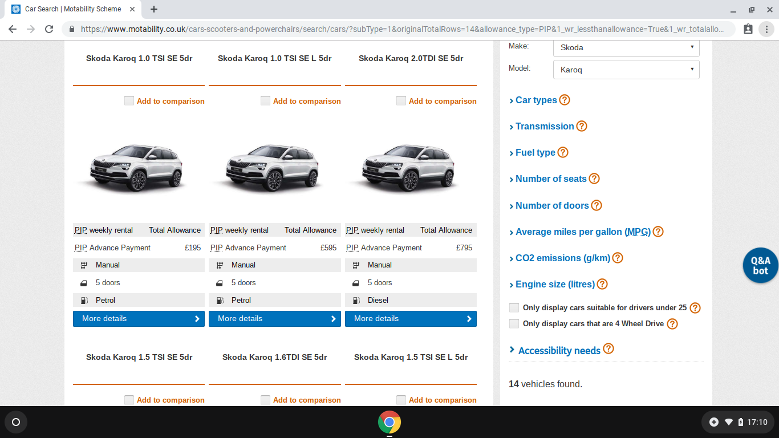Tick Add to comparison for Karoq 1.0 TSI SE

(x=129, y=101)
